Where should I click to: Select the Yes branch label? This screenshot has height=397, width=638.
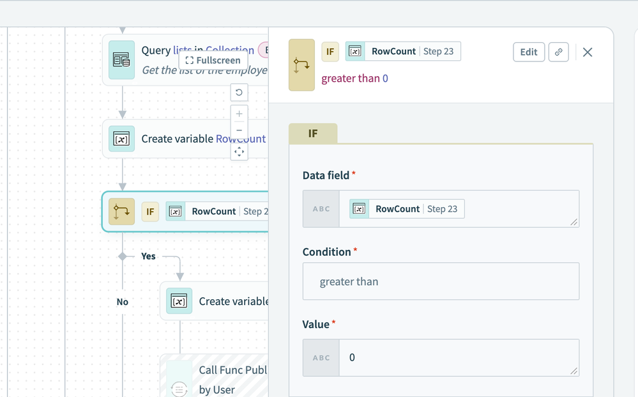point(148,256)
